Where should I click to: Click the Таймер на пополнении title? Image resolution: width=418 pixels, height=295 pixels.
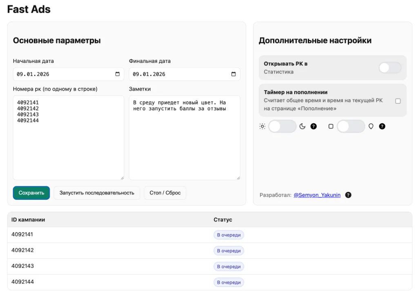click(296, 92)
